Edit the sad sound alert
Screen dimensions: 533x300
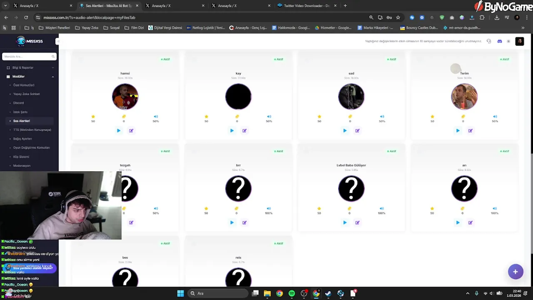357,131
